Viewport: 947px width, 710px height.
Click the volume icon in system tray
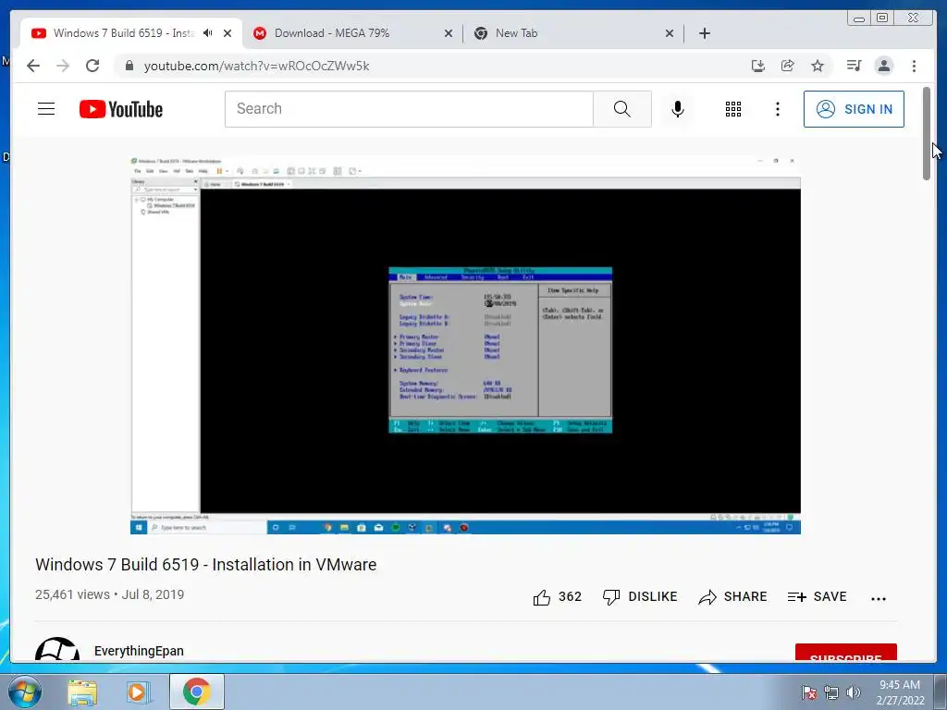[x=854, y=692]
